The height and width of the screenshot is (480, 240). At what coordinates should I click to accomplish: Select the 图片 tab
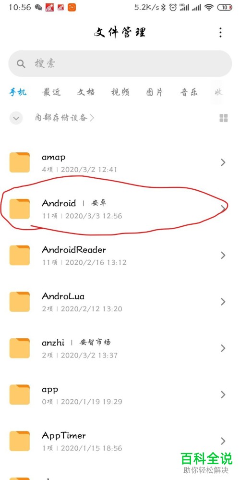(155, 92)
